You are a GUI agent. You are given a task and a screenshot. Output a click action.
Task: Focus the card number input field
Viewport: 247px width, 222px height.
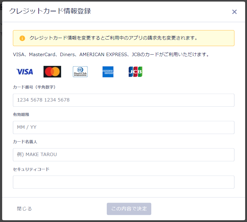(x=124, y=100)
